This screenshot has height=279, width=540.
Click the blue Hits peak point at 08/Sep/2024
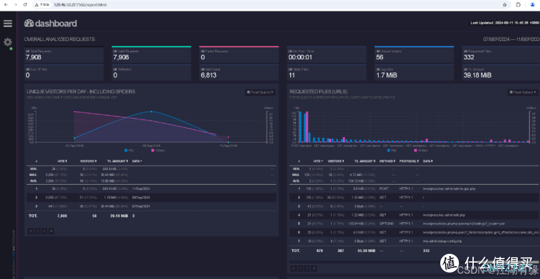tap(151, 111)
